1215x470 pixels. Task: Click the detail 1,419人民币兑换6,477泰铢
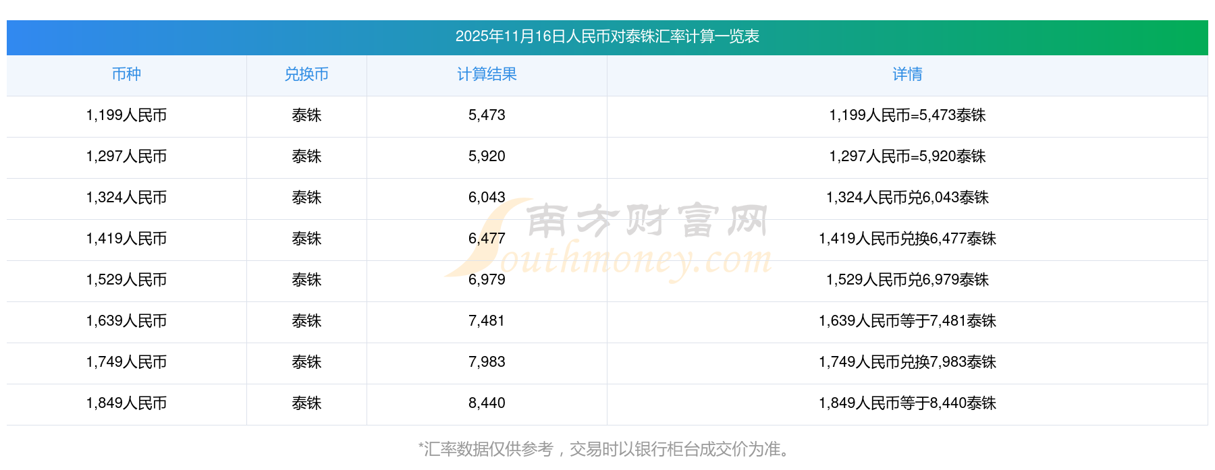pos(907,239)
